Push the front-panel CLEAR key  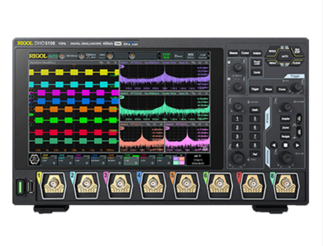point(297,63)
